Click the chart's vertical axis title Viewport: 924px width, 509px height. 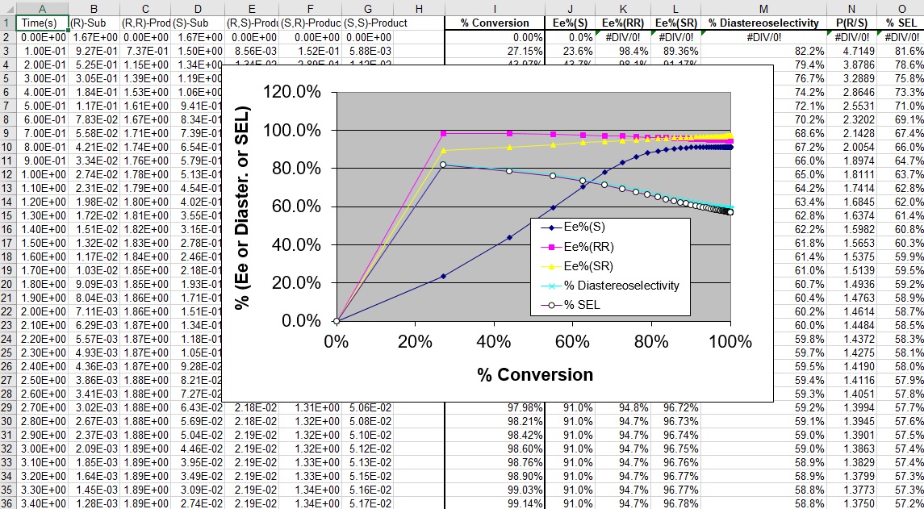pyautogui.click(x=241, y=208)
